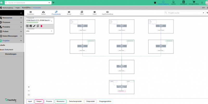208x104 pixels.
Task: Fit diagram to view with fullscreen icon
Action: 29,95
